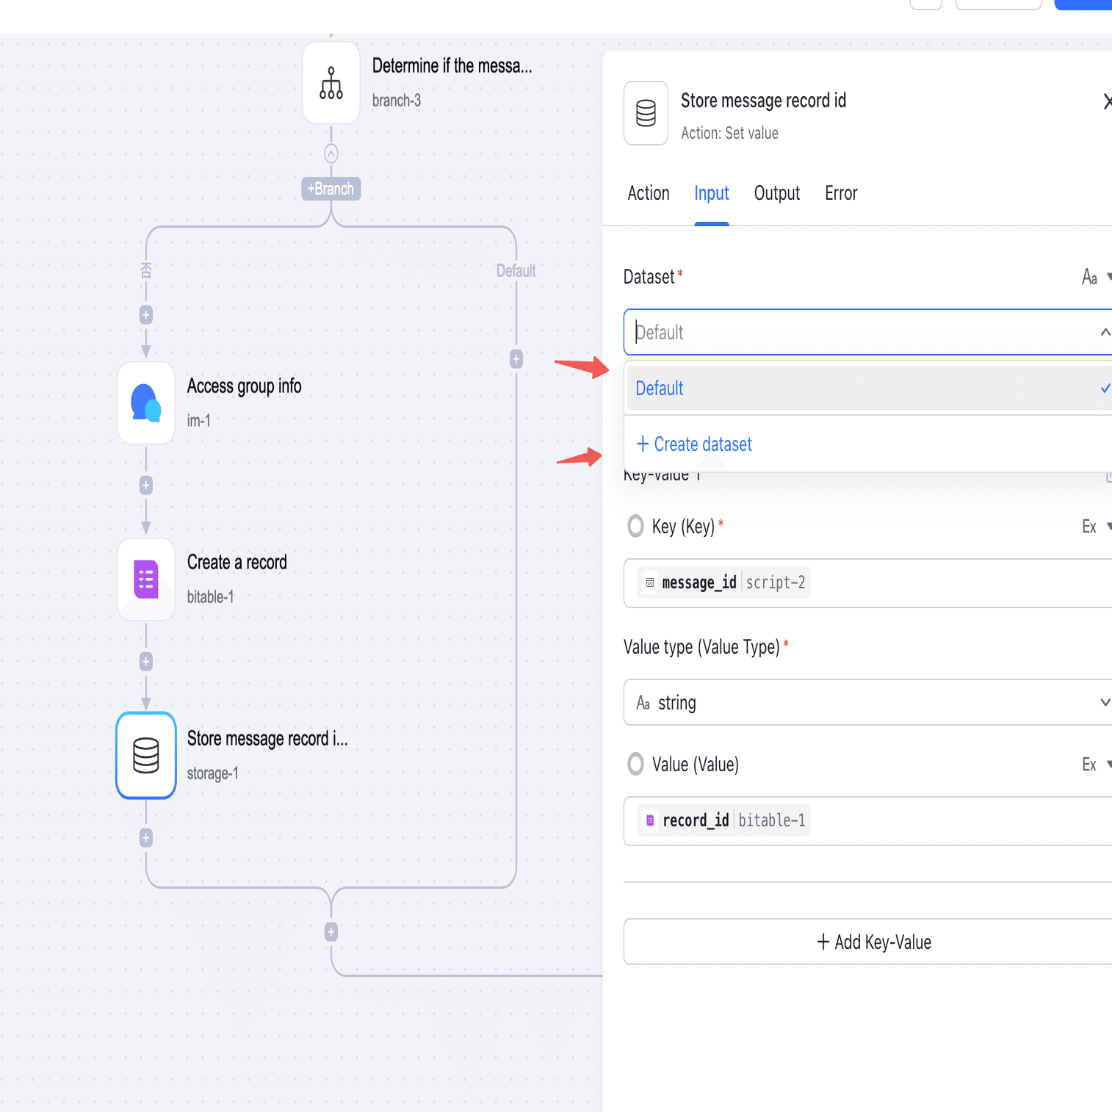Toggle the Value (Value) radio circle
The width and height of the screenshot is (1112, 1112).
pyautogui.click(x=636, y=764)
